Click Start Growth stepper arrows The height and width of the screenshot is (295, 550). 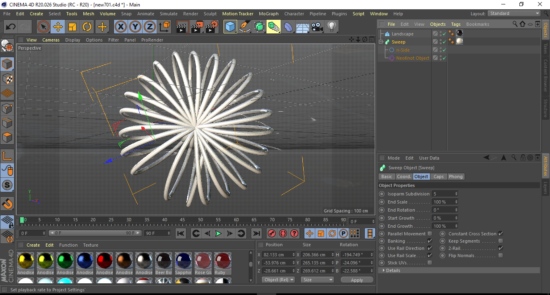(456, 218)
